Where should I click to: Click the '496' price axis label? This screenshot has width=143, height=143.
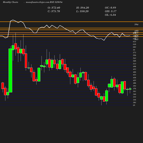(x=134, y=66)
